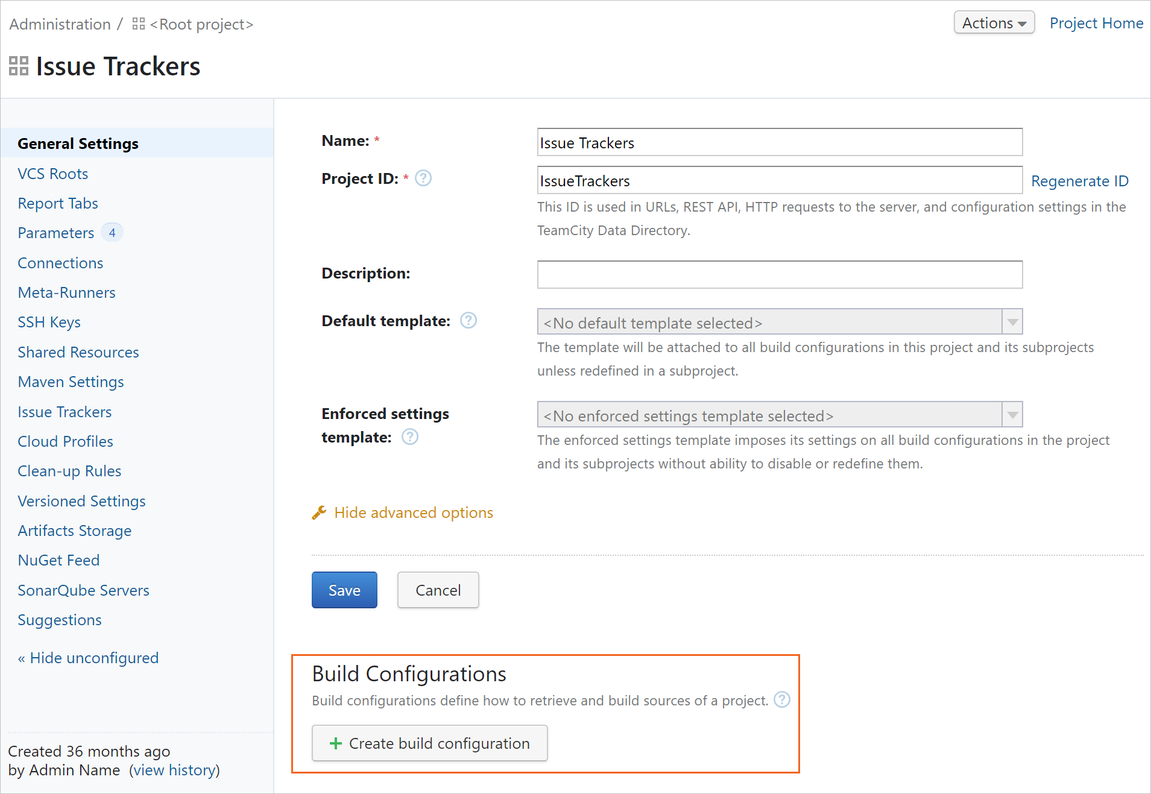The height and width of the screenshot is (794, 1151).
Task: Click the Enforced settings template help icon
Action: tap(410, 436)
